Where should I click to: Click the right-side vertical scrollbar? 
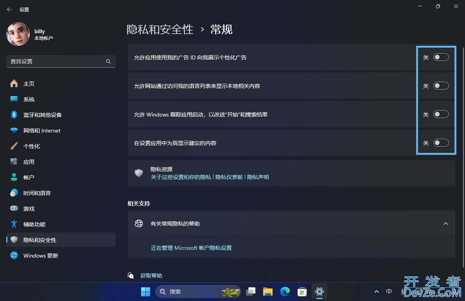[x=463, y=157]
